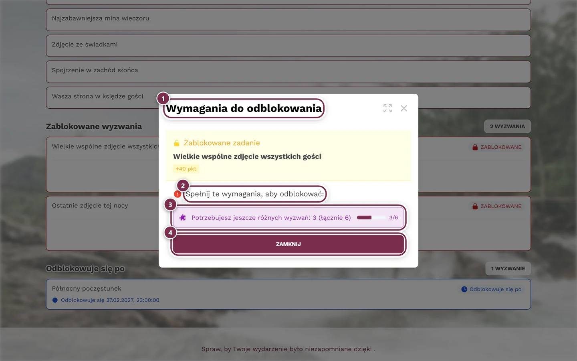
Task: Click red lock icon on Ostatnie zdjęcie tej nocy card
Action: 475,206
